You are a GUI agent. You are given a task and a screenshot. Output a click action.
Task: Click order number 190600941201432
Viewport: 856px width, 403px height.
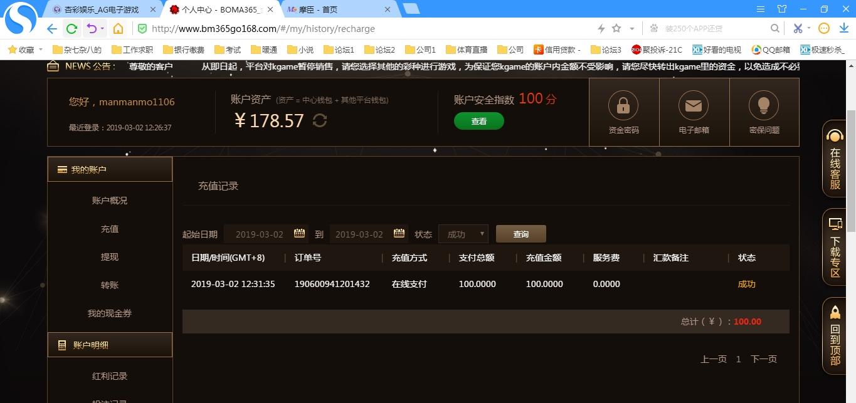click(332, 284)
